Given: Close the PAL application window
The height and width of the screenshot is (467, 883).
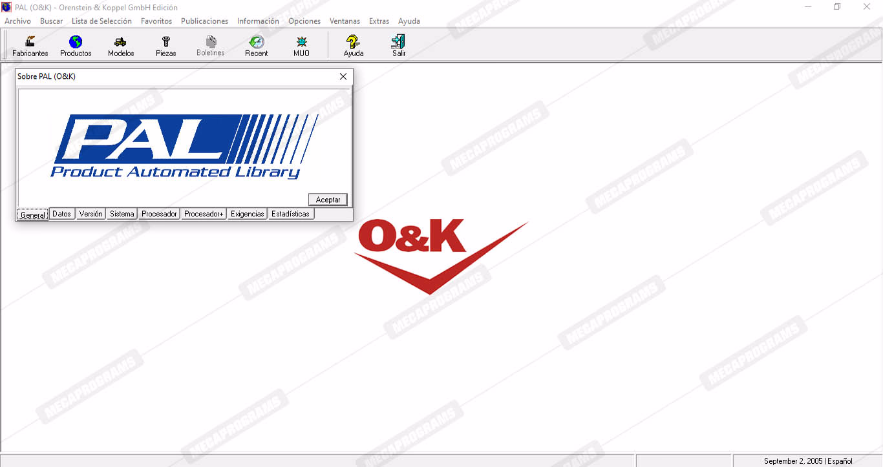Looking at the screenshot, I should [x=867, y=7].
